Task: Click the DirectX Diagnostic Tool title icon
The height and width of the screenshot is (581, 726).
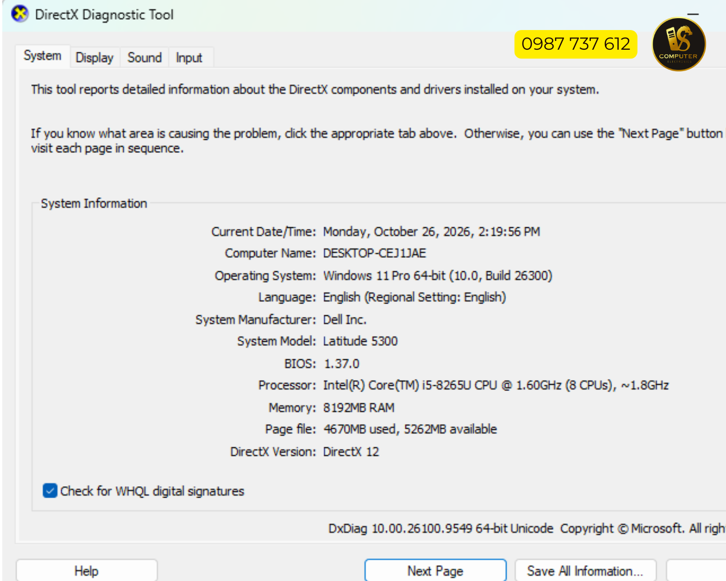Action: click(x=20, y=14)
